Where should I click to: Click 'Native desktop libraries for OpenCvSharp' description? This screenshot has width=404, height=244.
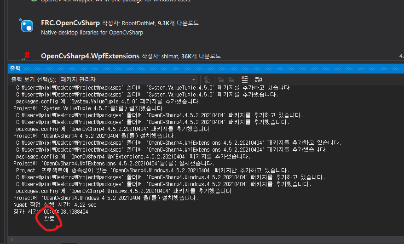[92, 33]
